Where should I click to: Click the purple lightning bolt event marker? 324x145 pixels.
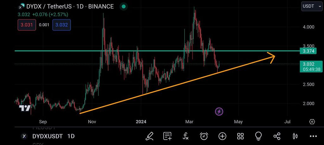coord(219,111)
